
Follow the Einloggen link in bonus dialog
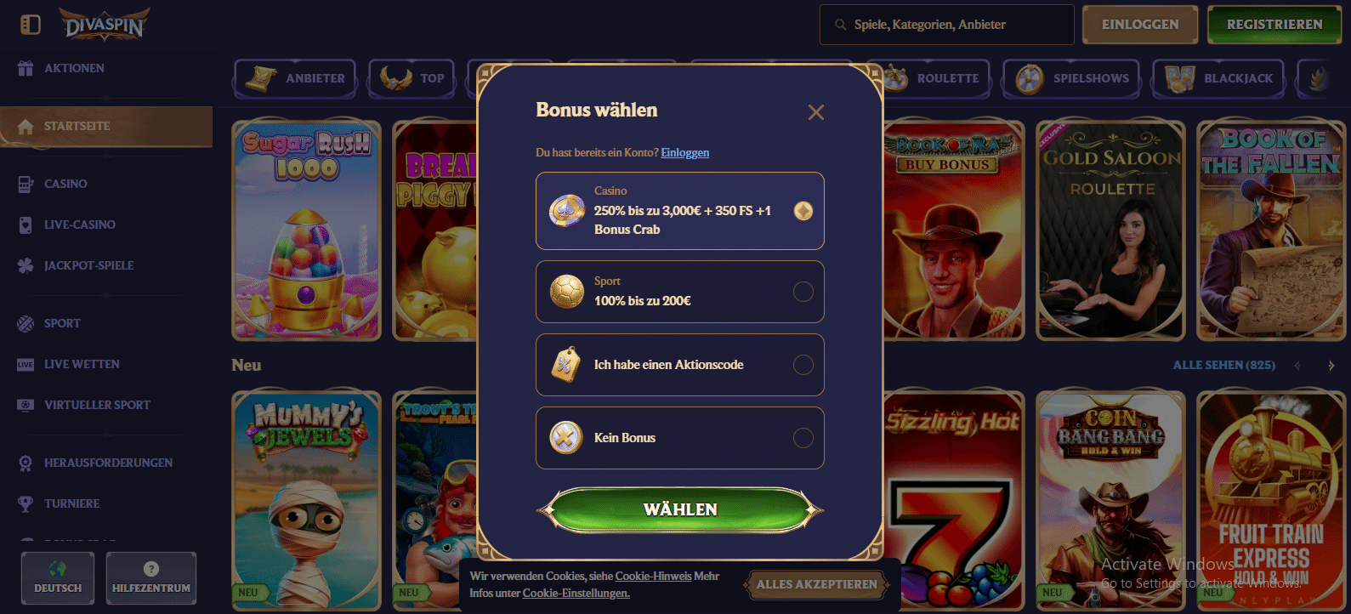[685, 153]
